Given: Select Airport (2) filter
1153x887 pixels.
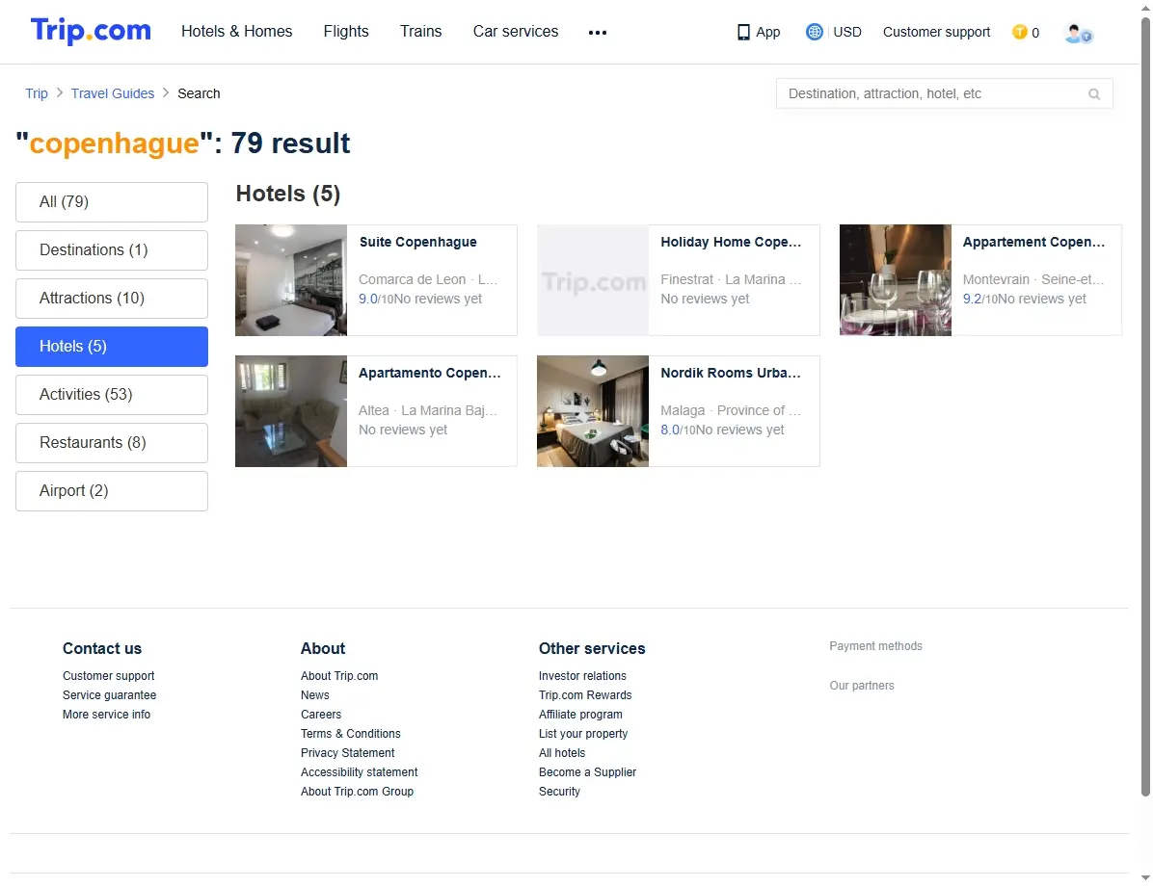Looking at the screenshot, I should pyautogui.click(x=112, y=491).
